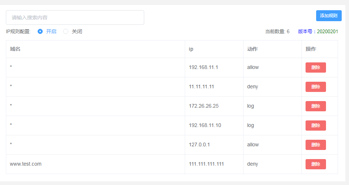
Task: Click the 开启 label text
Action: point(51,32)
